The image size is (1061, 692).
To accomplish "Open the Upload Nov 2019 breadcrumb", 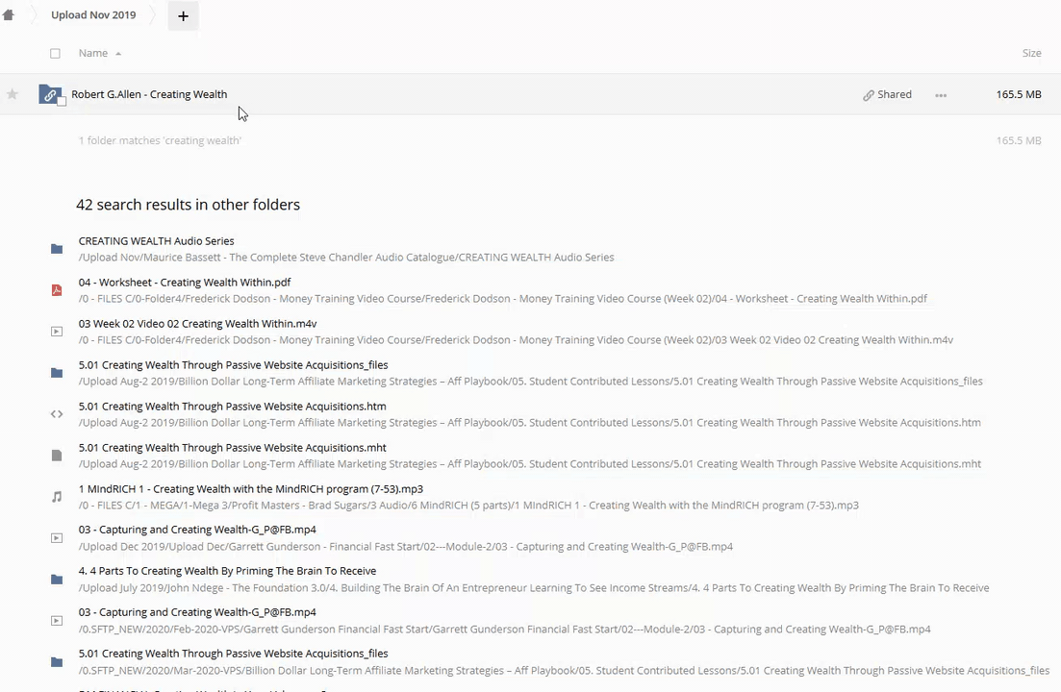I will point(93,15).
